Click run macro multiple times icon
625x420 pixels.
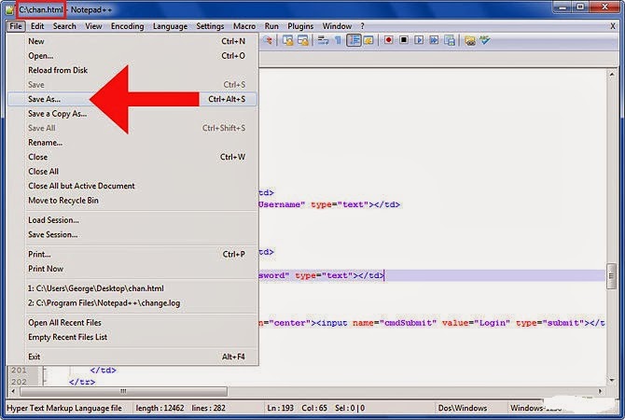(434, 40)
